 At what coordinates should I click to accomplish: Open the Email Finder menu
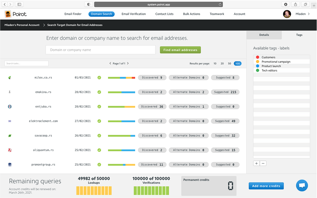click(73, 14)
